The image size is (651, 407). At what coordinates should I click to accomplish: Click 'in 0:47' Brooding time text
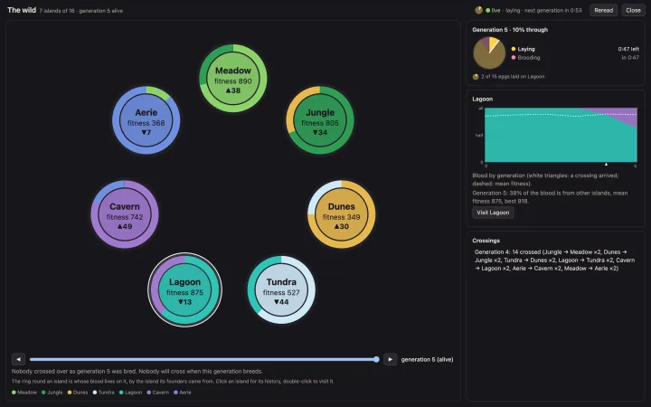pyautogui.click(x=630, y=58)
